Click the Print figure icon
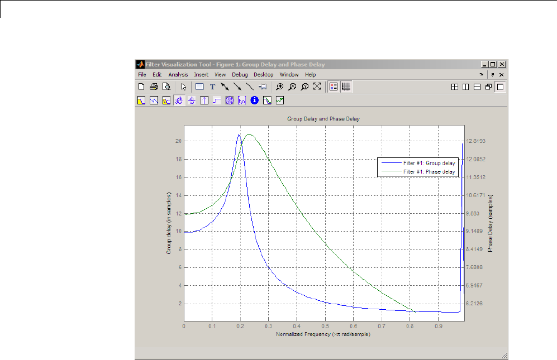This screenshot has width=557, height=360. [154, 87]
